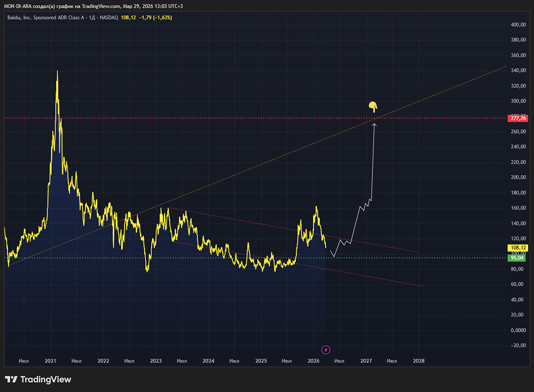Click the 2026 label on time axis

313,361
